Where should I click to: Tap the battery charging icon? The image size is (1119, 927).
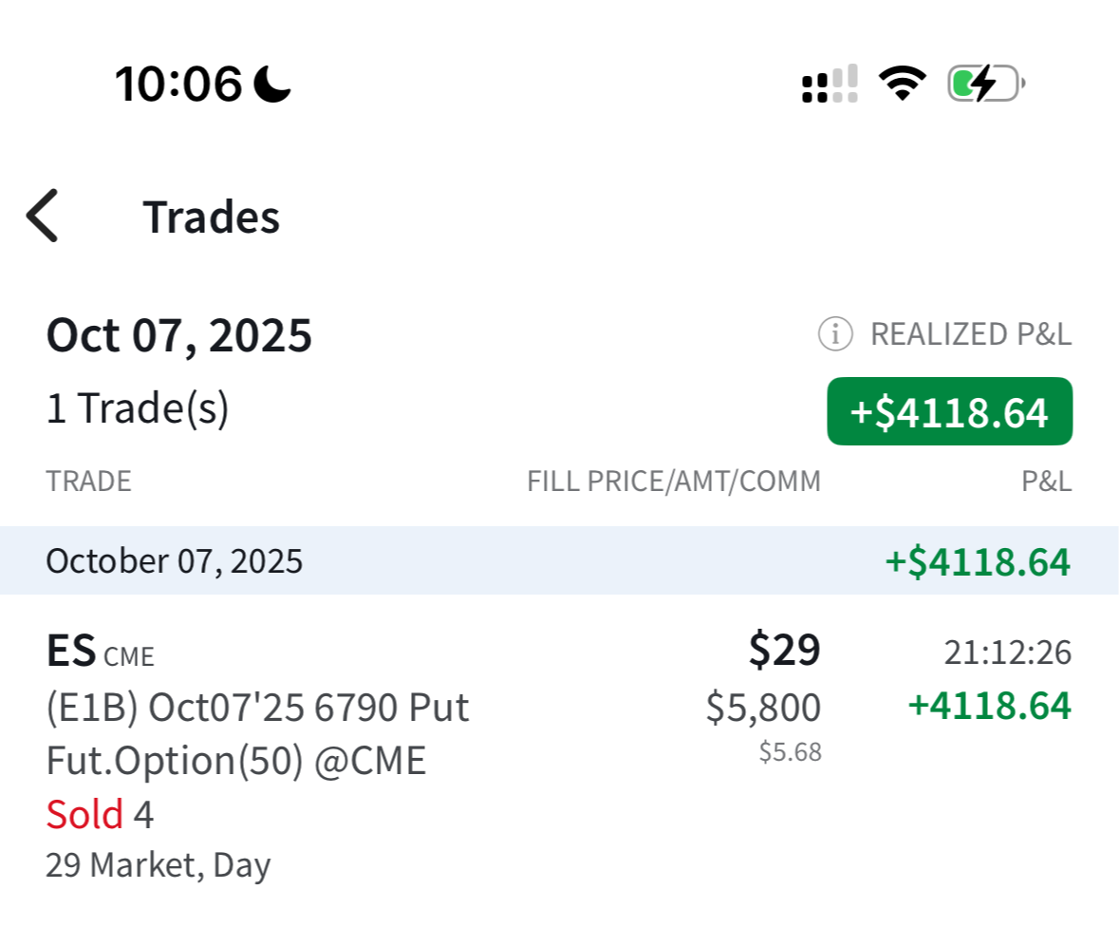click(985, 84)
